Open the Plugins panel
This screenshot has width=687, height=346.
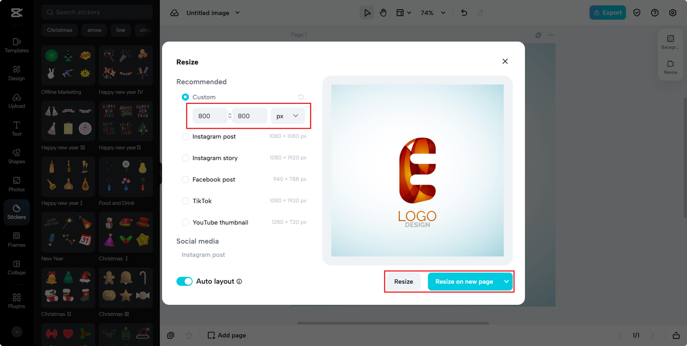click(17, 301)
